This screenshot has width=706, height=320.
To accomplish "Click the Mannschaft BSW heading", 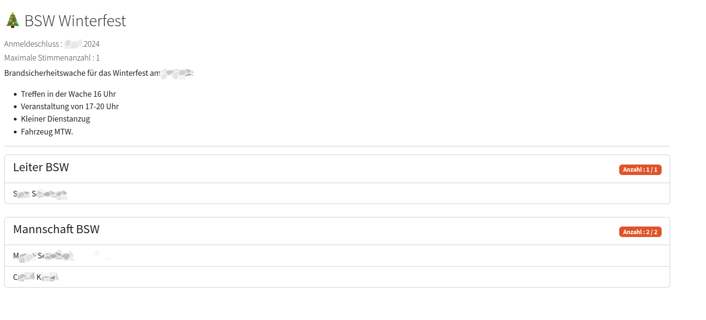I will tap(56, 229).
